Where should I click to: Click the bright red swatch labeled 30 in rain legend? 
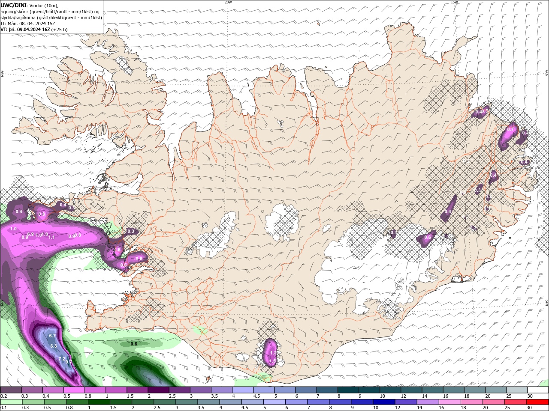coord(537,402)
